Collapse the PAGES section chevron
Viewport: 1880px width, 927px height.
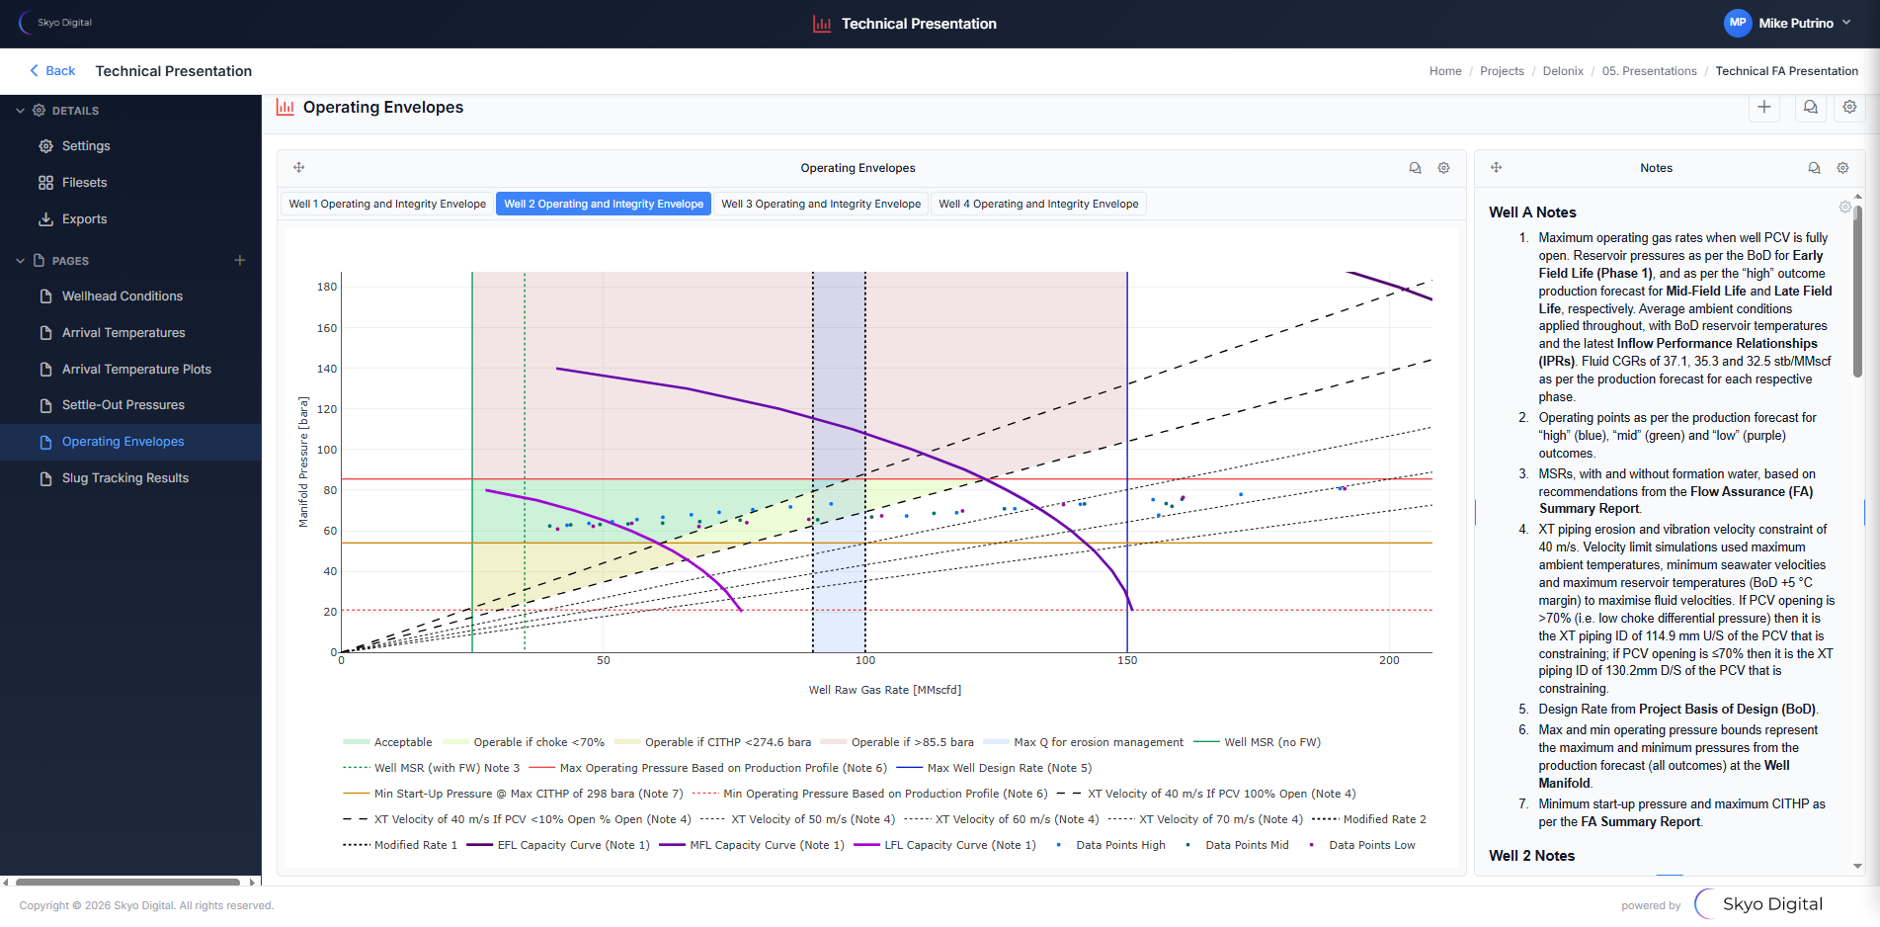[20, 260]
